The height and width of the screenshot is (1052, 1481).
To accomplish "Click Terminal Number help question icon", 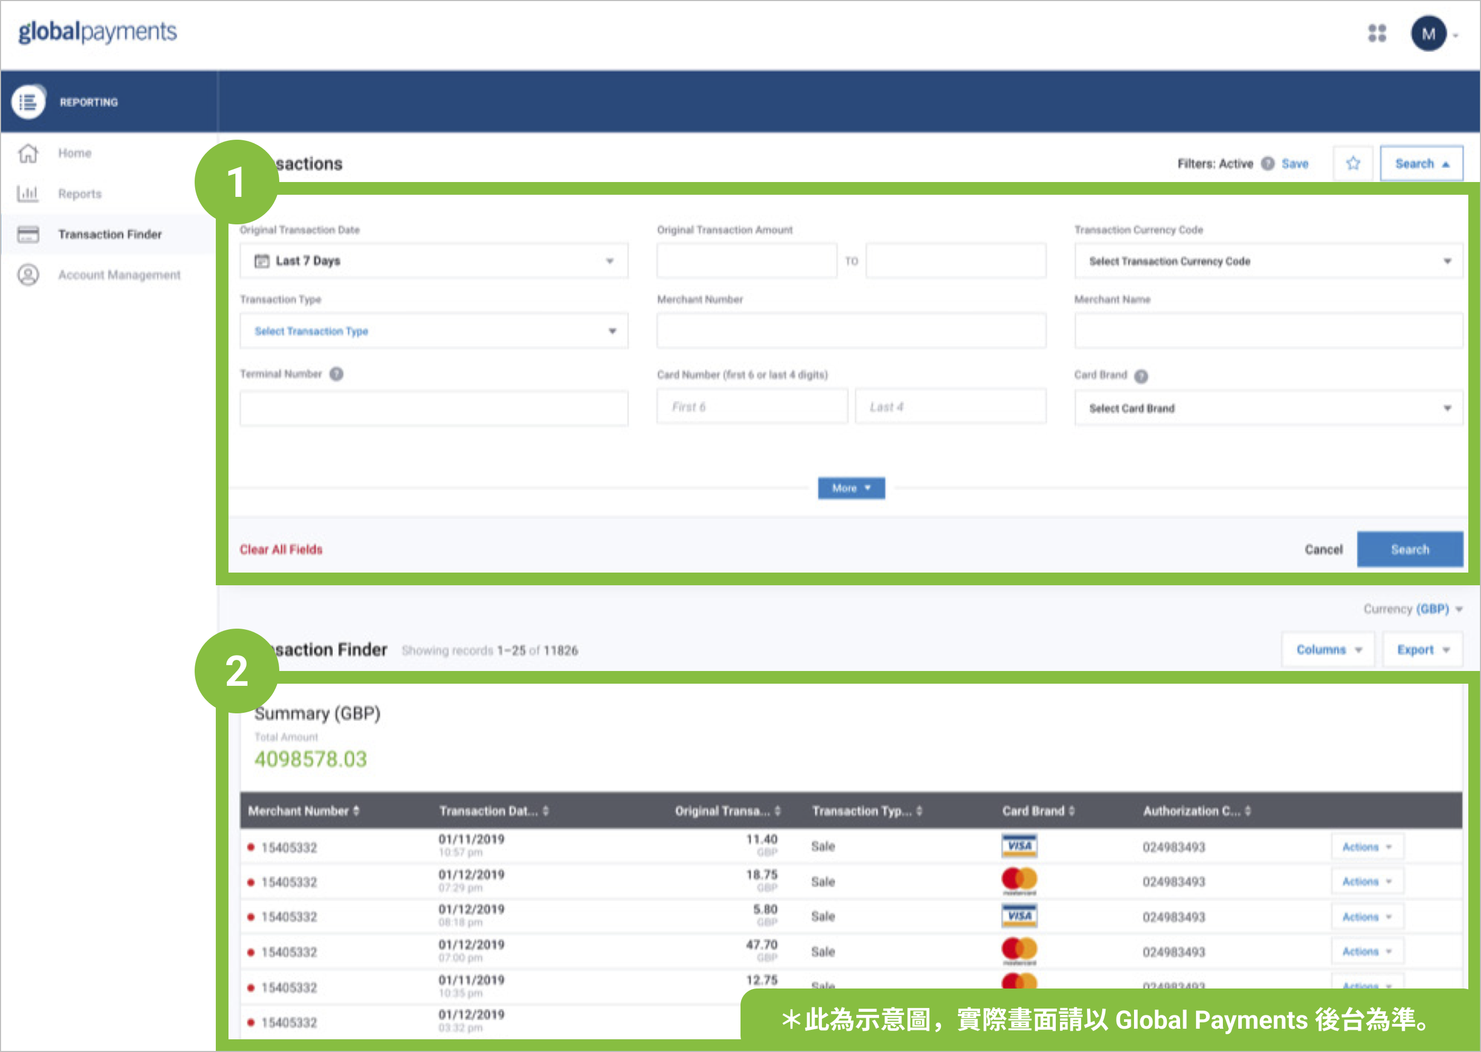I will (336, 374).
